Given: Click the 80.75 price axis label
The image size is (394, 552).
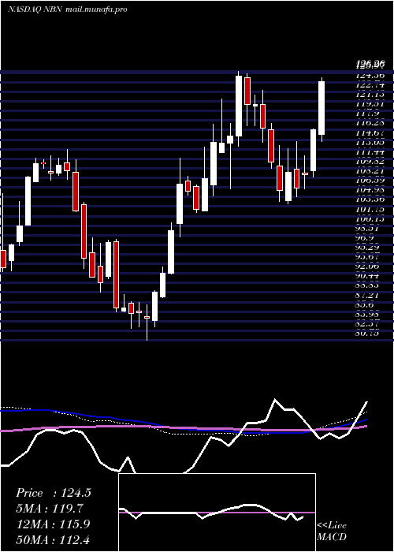Looking at the screenshot, I should [x=368, y=333].
